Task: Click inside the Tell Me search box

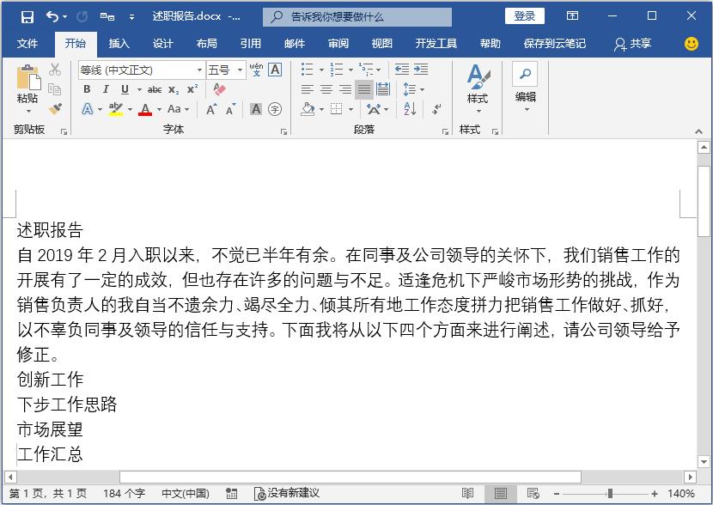Action: pyautogui.click(x=361, y=15)
